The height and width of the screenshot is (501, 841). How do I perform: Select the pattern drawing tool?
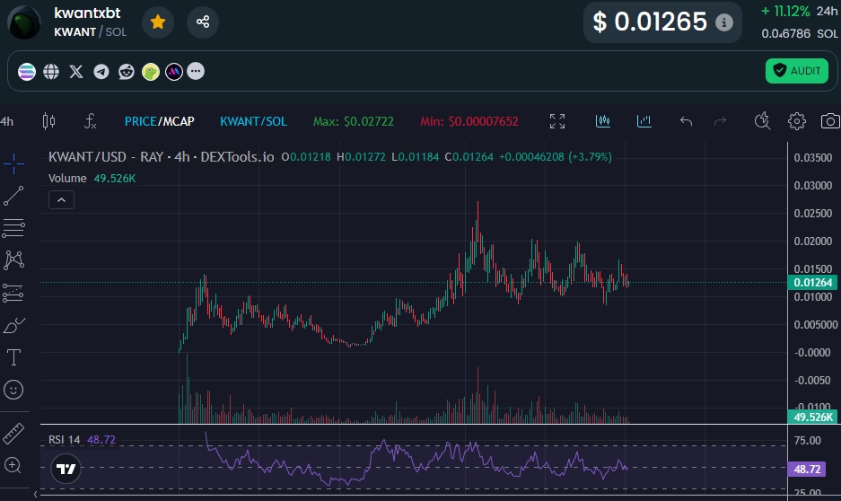click(x=13, y=260)
